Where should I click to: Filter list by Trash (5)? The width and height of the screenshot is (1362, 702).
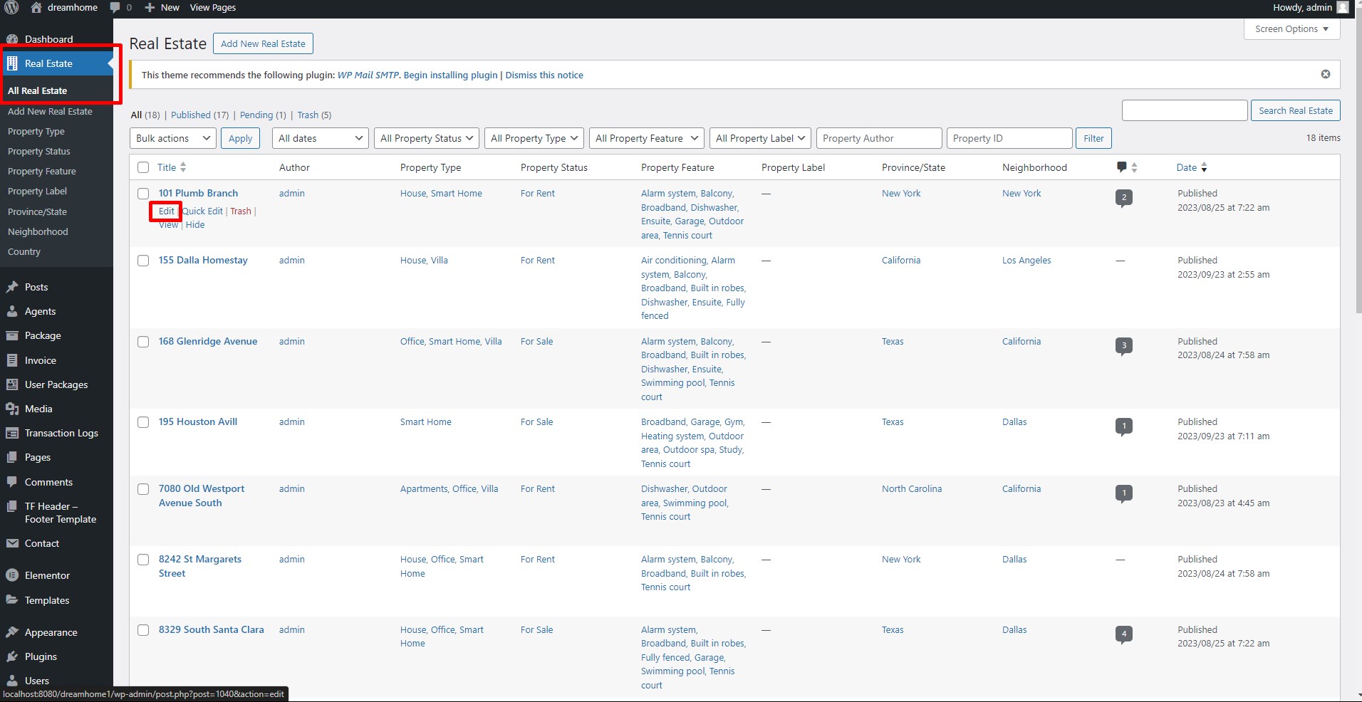point(314,115)
